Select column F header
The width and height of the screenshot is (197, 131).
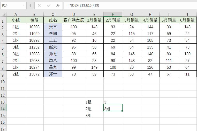point(113,14)
